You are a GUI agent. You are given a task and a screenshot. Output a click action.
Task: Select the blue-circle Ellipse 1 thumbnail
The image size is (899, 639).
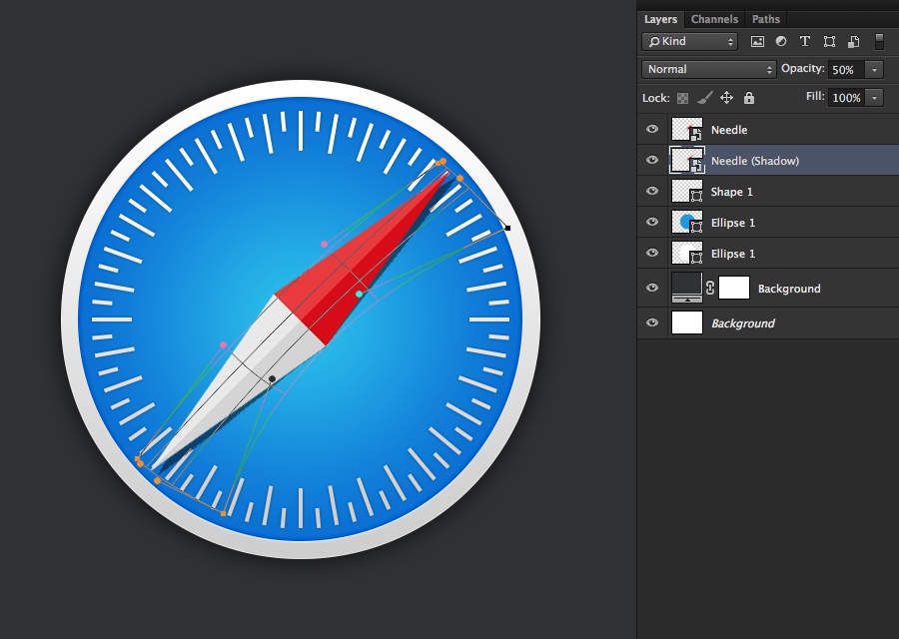687,223
